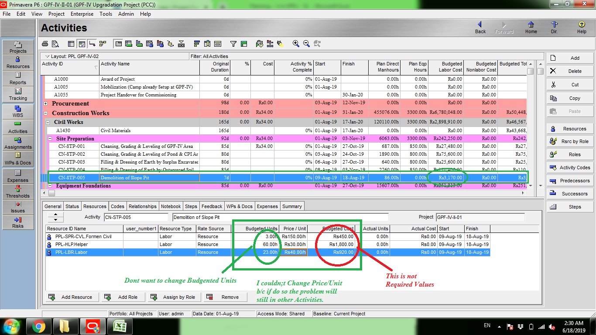Viewport: 596px width, 335px height.
Task: Zoom out with the magnifier minus icon
Action: [x=307, y=44]
